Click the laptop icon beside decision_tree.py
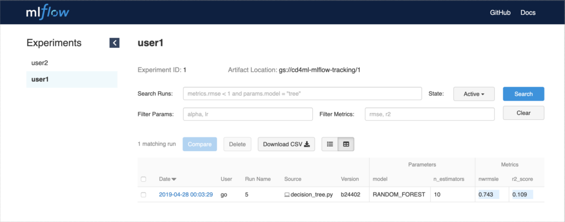 (287, 195)
